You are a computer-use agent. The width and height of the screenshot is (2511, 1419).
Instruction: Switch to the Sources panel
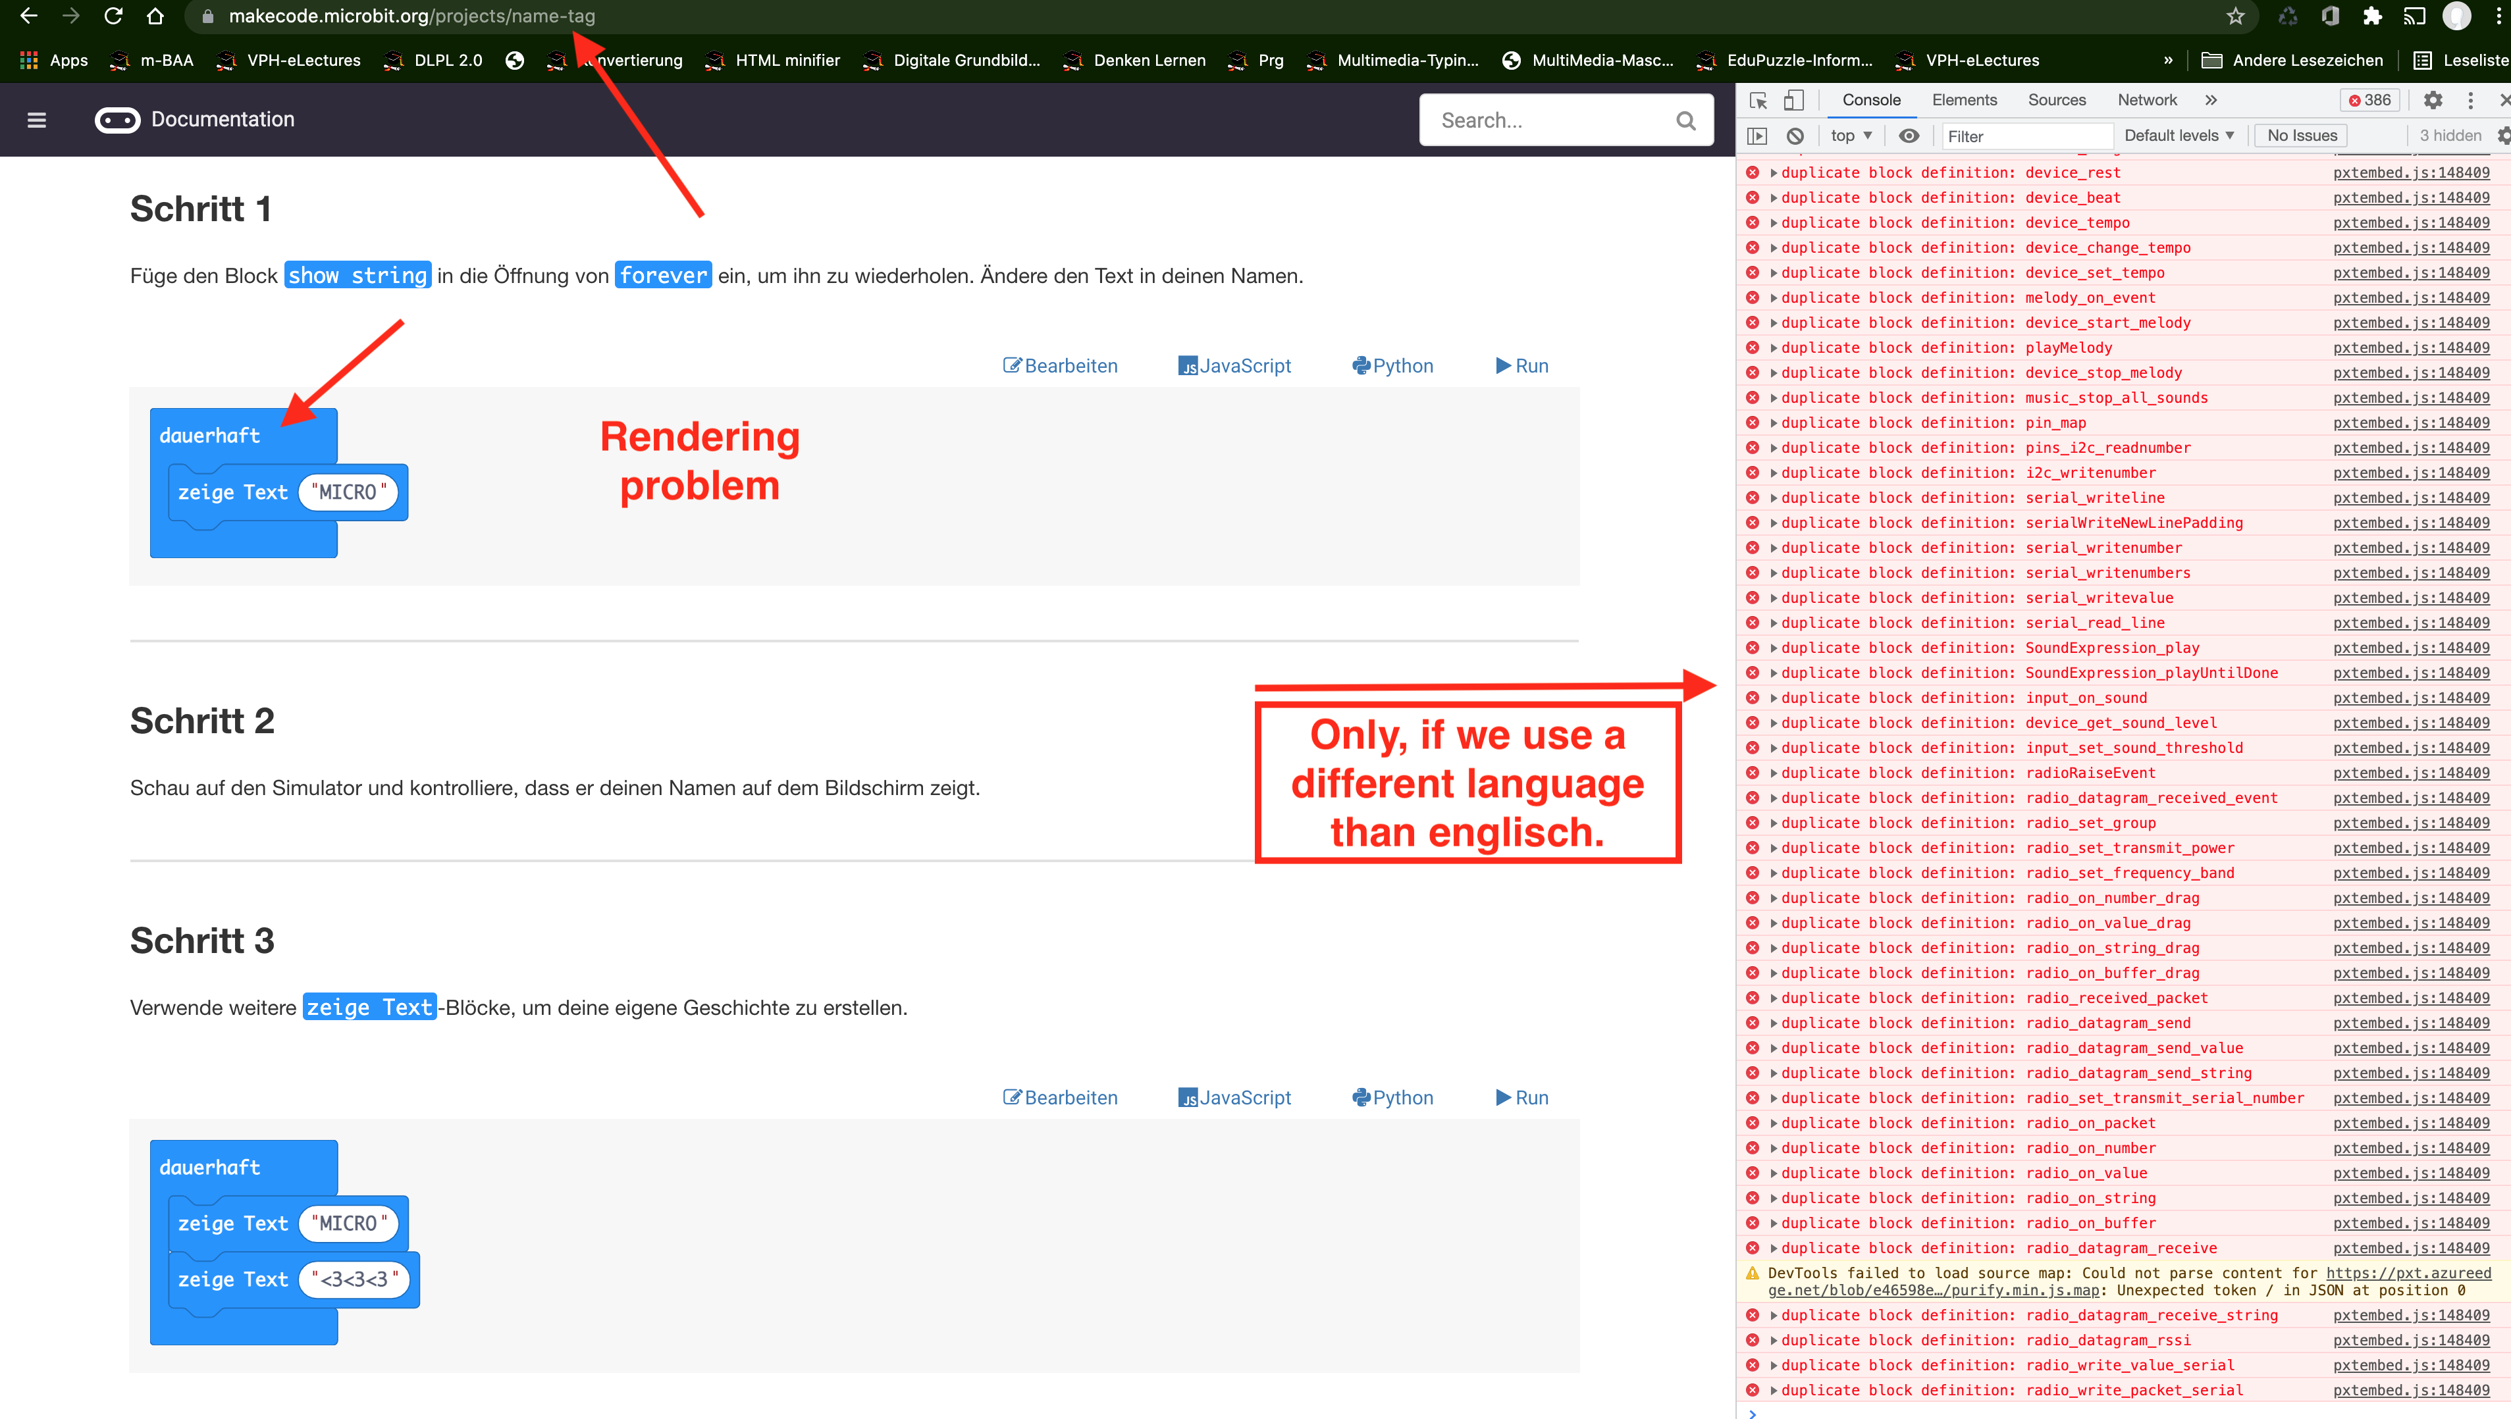(x=2057, y=101)
